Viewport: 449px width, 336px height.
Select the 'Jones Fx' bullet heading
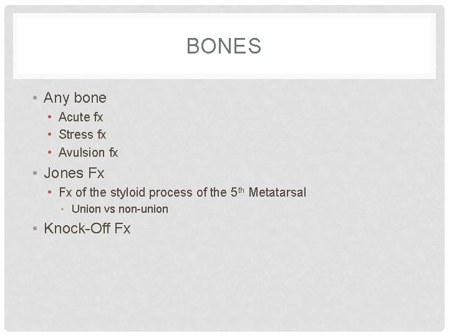[74, 173]
